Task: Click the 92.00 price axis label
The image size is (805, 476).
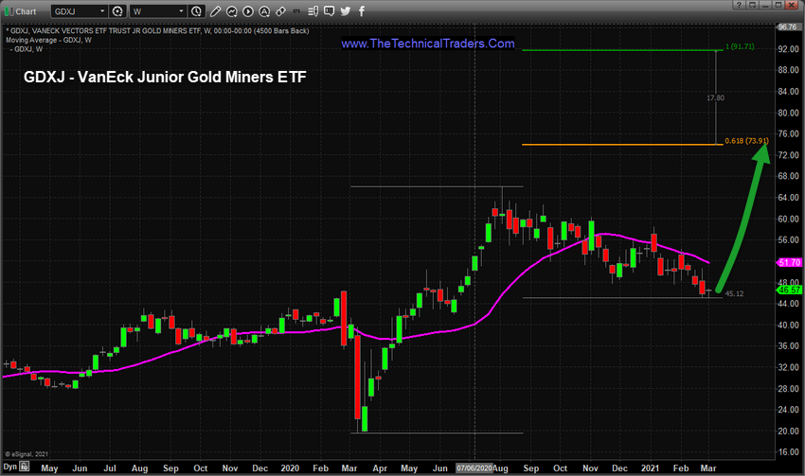Action: 788,49
